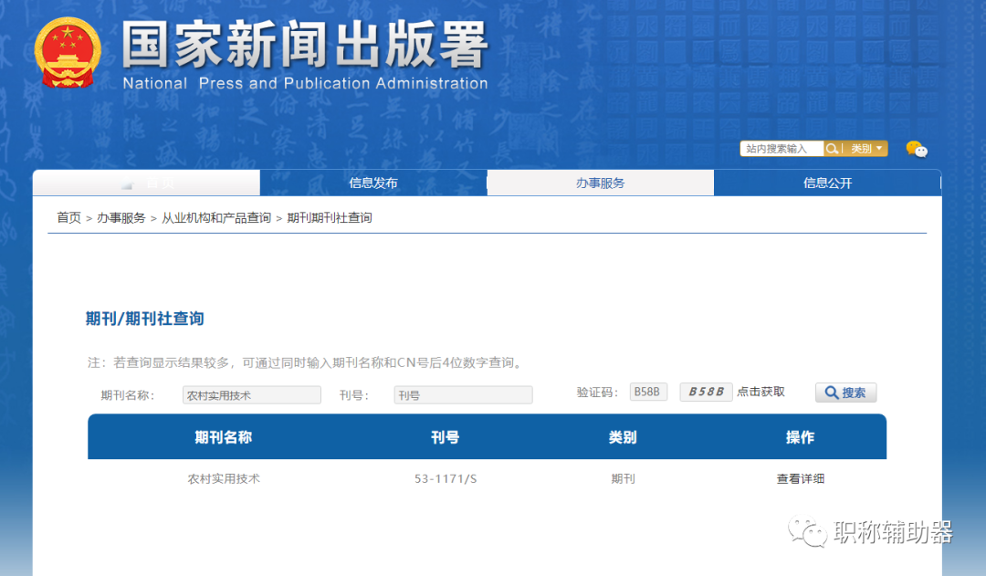Viewport: 986px width, 576px height.
Task: Click the 期刊名称 input showing 农村实用技术
Action: click(251, 394)
